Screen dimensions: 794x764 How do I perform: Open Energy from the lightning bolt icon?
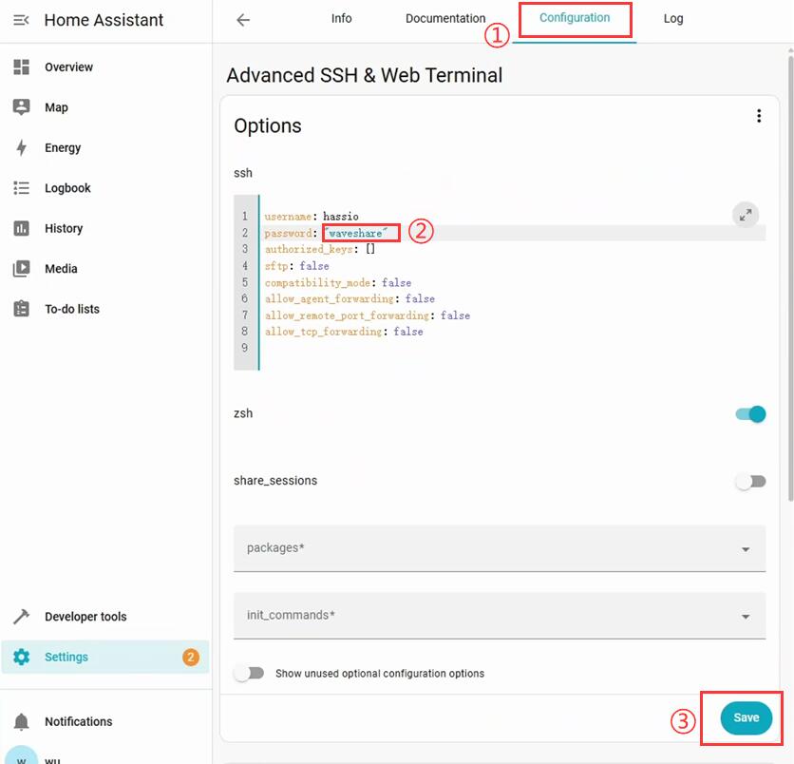click(x=22, y=148)
